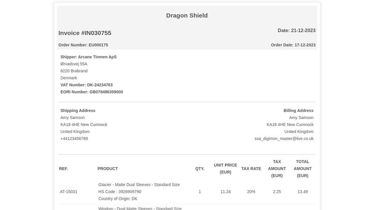Click the Shipping Address heading

point(78,111)
